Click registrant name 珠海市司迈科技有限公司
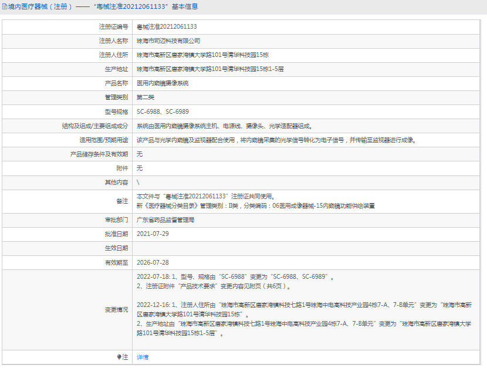487x368 pixels. (168, 41)
